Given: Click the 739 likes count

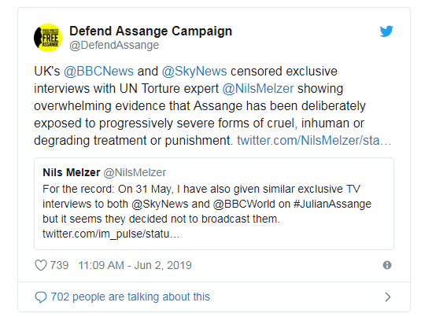Looking at the screenshot, I should (59, 265).
